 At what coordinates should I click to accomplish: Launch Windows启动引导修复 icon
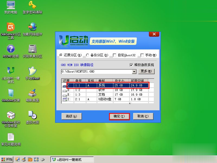coord(11,115)
